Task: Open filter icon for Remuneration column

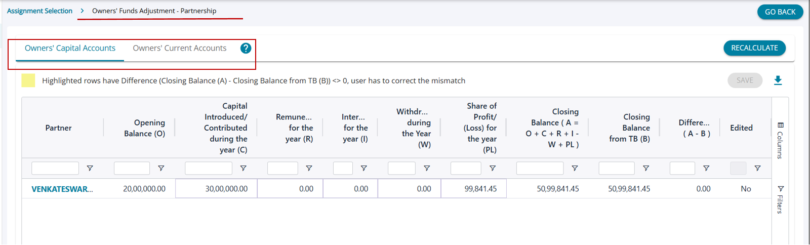Action: click(309, 168)
